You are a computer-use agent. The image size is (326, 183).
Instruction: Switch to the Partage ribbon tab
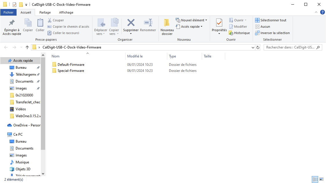click(x=45, y=12)
